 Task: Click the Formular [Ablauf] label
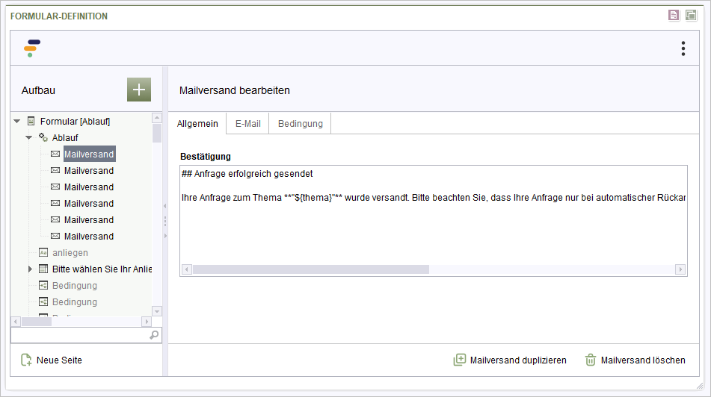75,122
